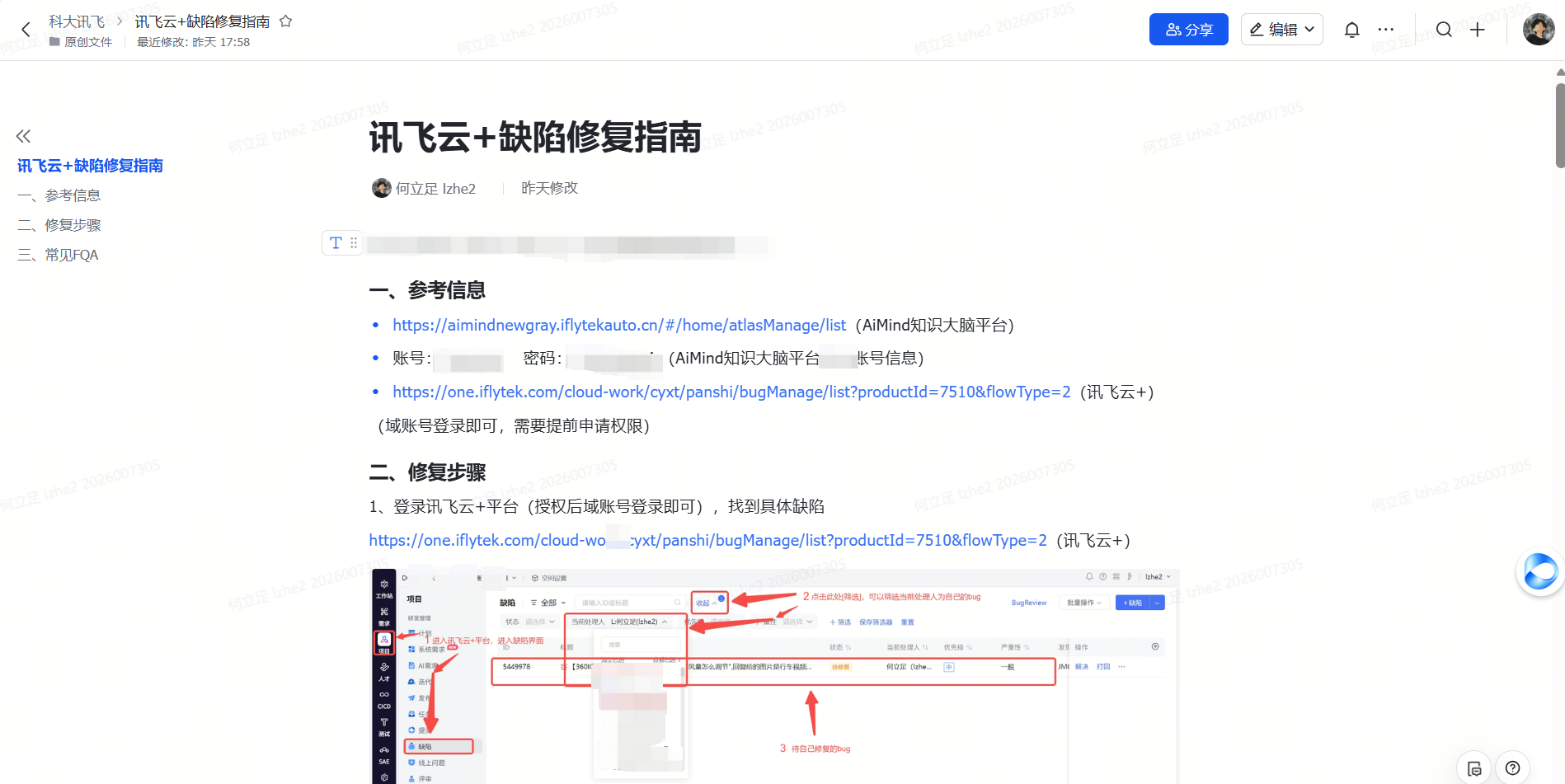Click the text block type icon
Screen dimensions: 1565x784
(336, 242)
